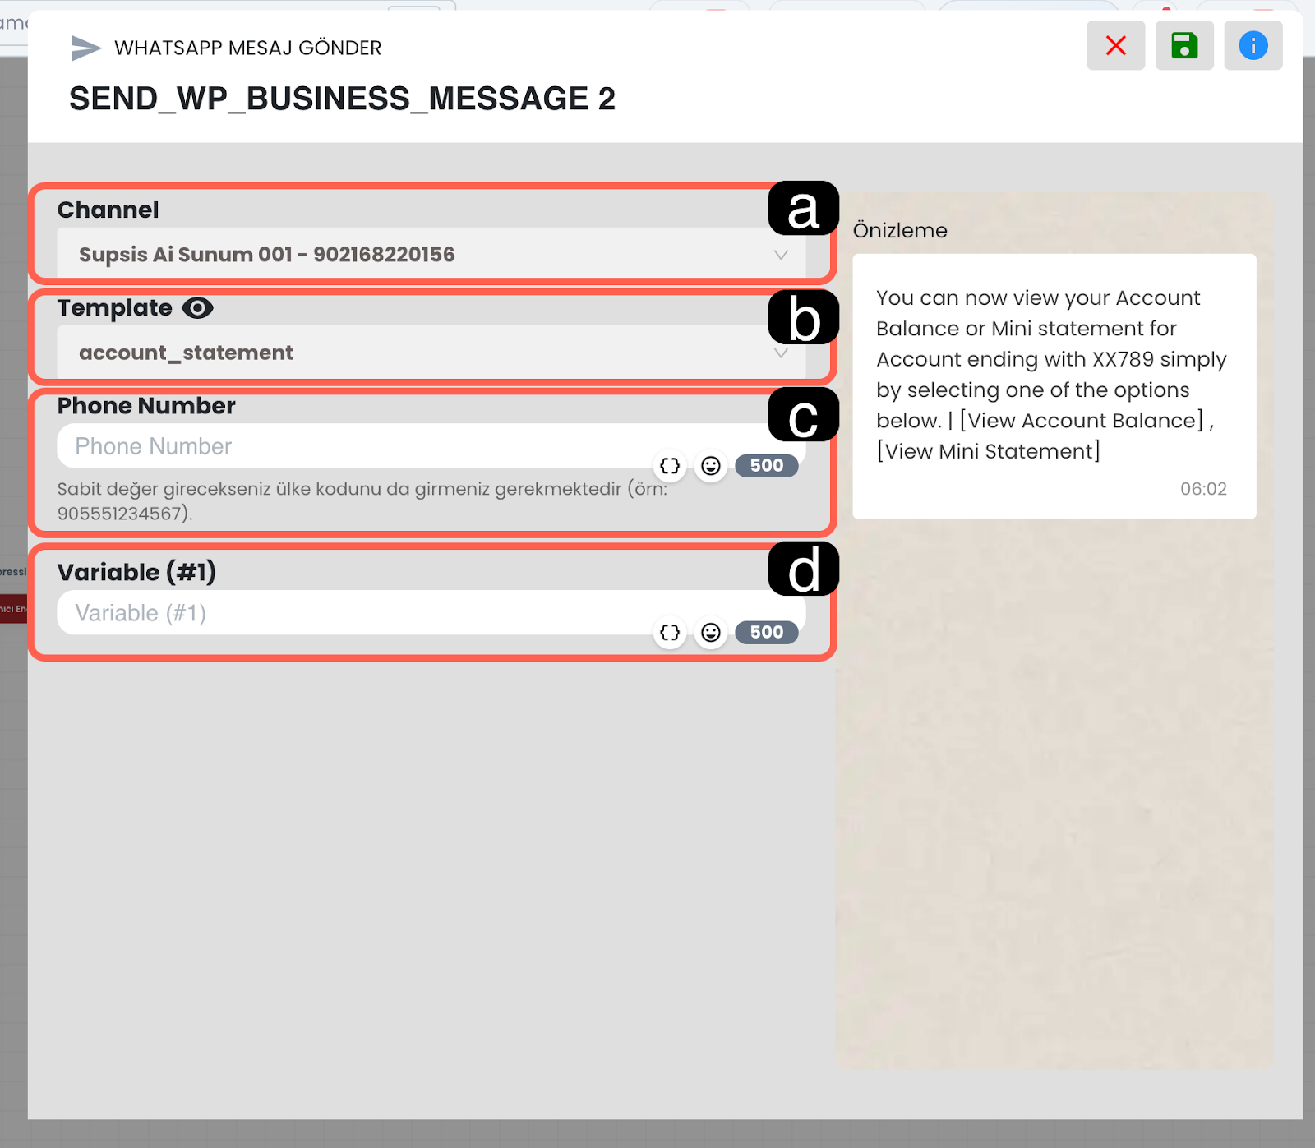Image resolution: width=1315 pixels, height=1148 pixels.
Task: Toggle the Template preview eye icon
Action: pyautogui.click(x=197, y=308)
